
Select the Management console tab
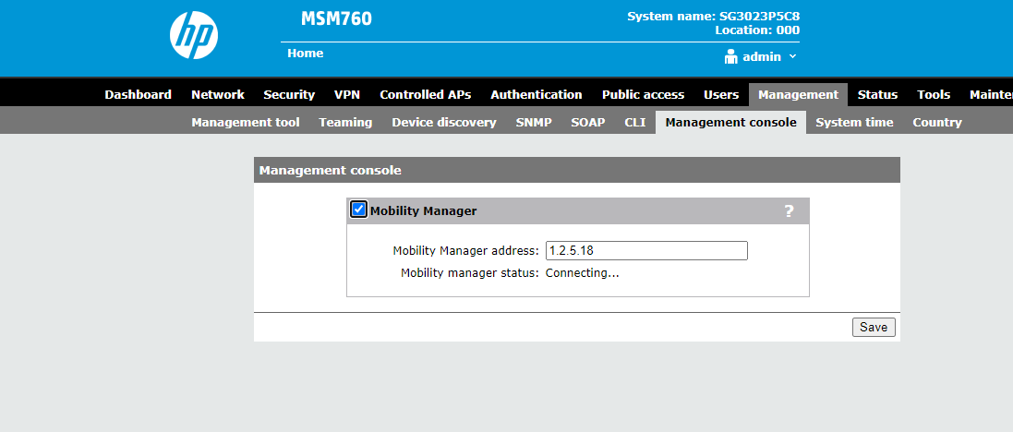pos(730,122)
